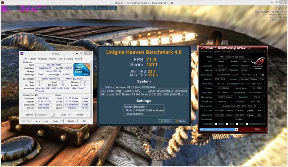Click the Memory Size 4096 MB field
The width and height of the screenshot is (288, 167).
222,101
